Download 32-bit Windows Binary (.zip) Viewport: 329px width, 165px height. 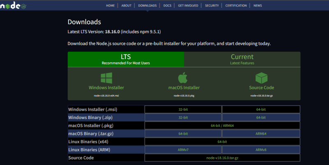183,117
